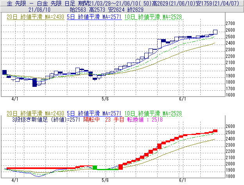
Task: Click the 2600 price label on lower chart axis
Action: click(230, 126)
